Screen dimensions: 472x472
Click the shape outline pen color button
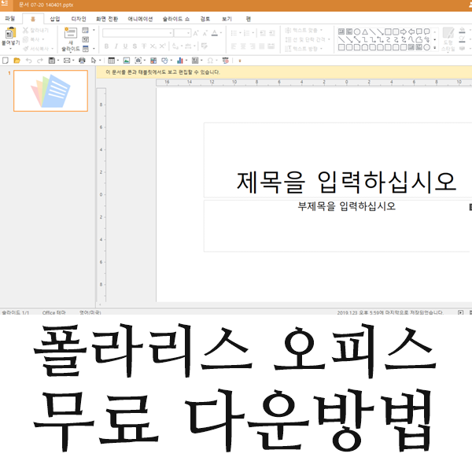coord(462,39)
